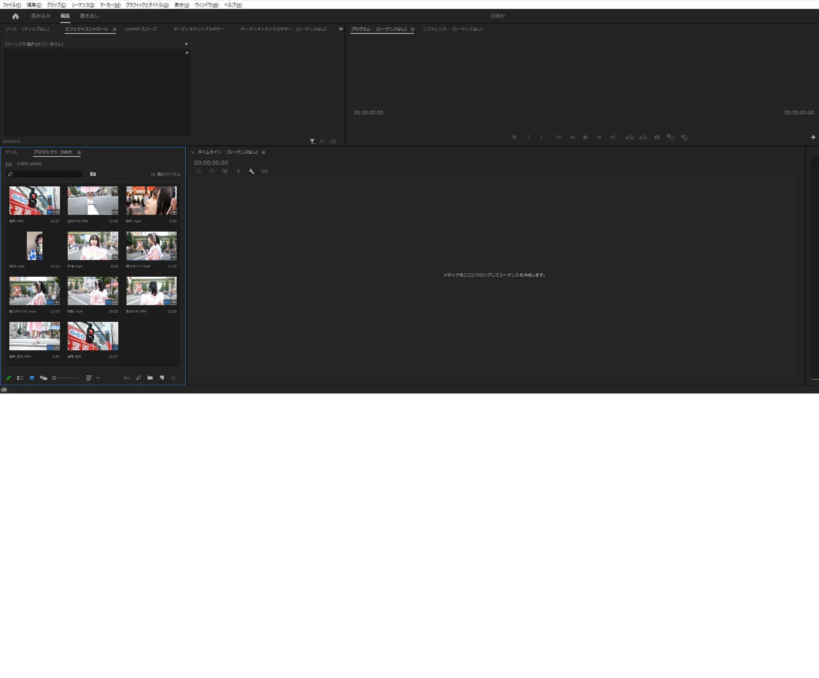
Task: Click New Bin folder icon in Project panel
Action: point(150,378)
